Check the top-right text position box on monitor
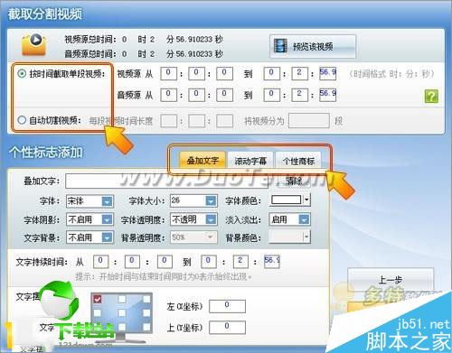Viewport: 452px width, 353px height. (x=146, y=299)
